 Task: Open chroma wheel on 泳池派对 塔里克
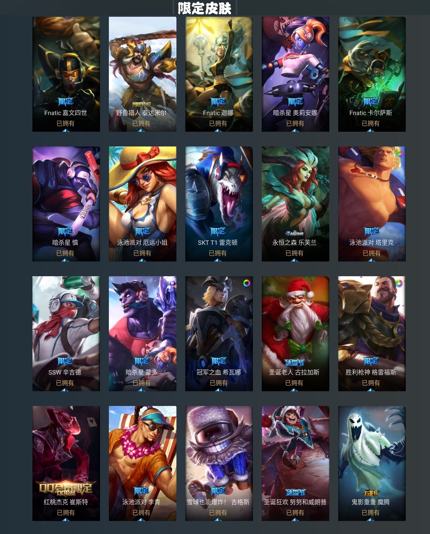(399, 153)
